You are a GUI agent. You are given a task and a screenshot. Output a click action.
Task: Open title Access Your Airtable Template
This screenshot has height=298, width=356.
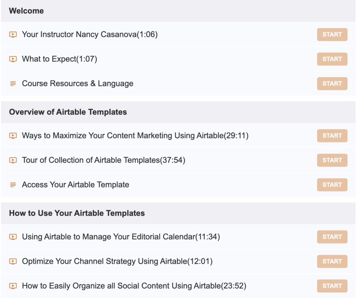pyautogui.click(x=75, y=185)
